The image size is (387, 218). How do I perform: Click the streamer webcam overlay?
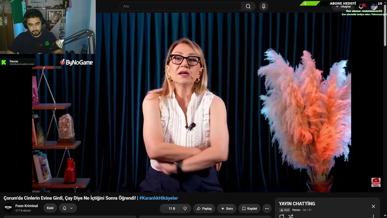48,27
